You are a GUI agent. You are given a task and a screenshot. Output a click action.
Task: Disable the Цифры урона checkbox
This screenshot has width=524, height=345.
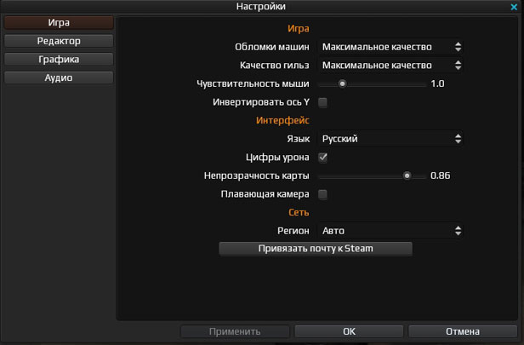[323, 158]
